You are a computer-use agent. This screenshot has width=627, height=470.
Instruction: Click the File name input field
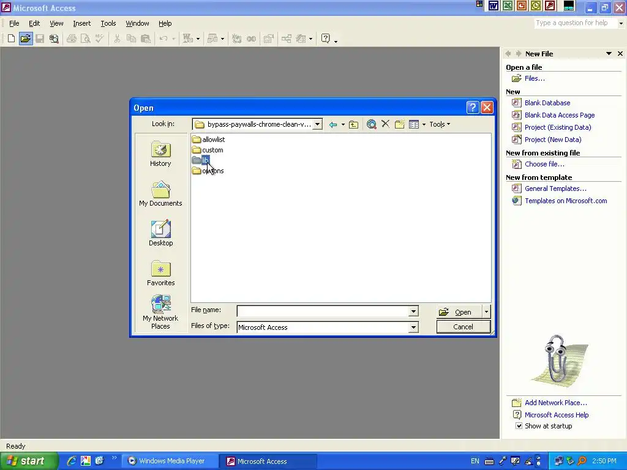coord(323,311)
